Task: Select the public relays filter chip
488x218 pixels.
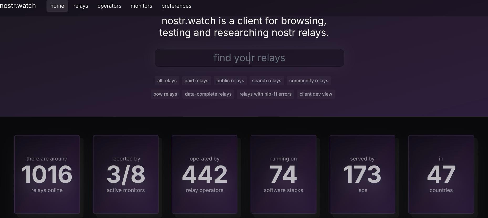Action: click(230, 81)
